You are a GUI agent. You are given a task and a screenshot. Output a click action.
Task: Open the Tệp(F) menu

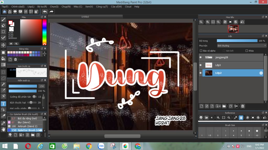[x=5, y=7]
